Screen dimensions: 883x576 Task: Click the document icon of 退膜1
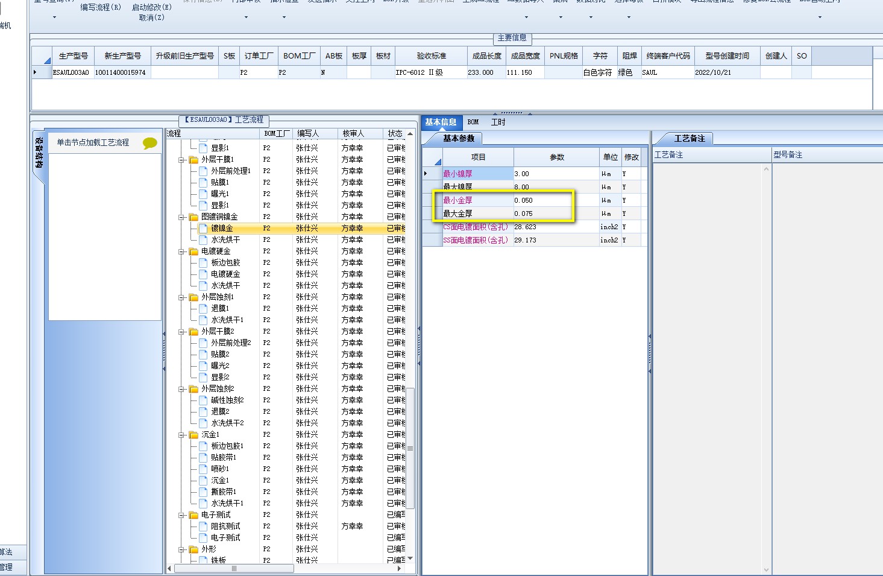203,309
